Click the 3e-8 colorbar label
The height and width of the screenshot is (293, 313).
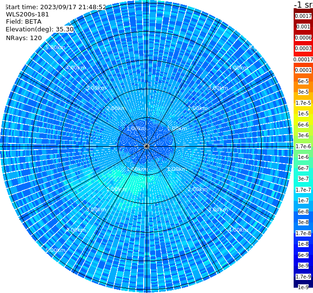click(303, 222)
